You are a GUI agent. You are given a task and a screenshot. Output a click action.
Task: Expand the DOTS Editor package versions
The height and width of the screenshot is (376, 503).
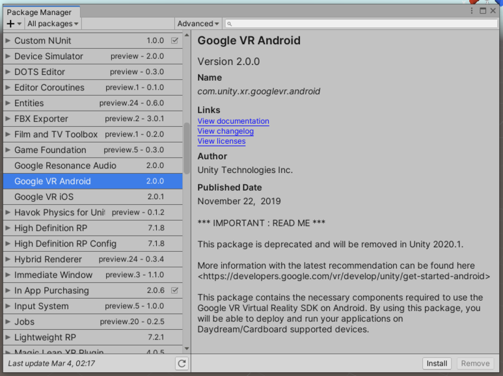click(8, 72)
